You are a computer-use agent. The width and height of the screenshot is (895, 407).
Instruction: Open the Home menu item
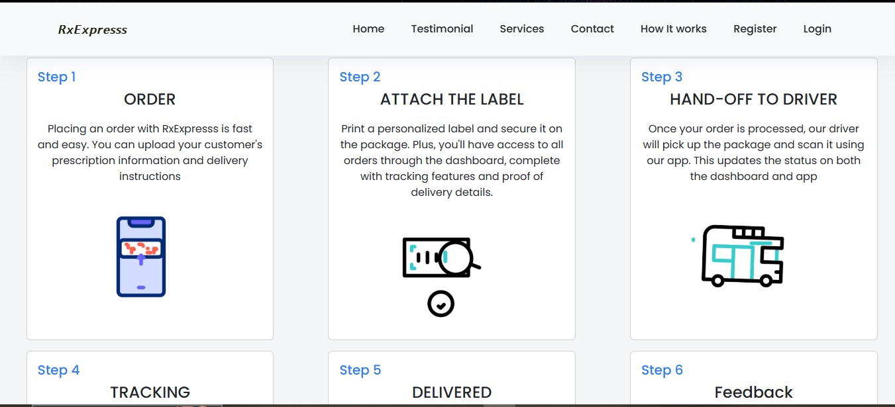(x=368, y=29)
